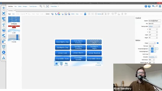Image resolution: width=162 pixels, height=91 pixels.
Task: Open the Actuation dropdown
Action: tap(153, 57)
